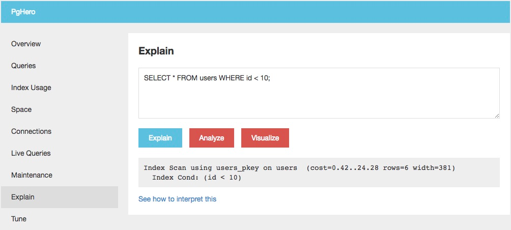Screen dimensions: 511x230
Task: Run the query with the Analyze button
Action: click(212, 138)
